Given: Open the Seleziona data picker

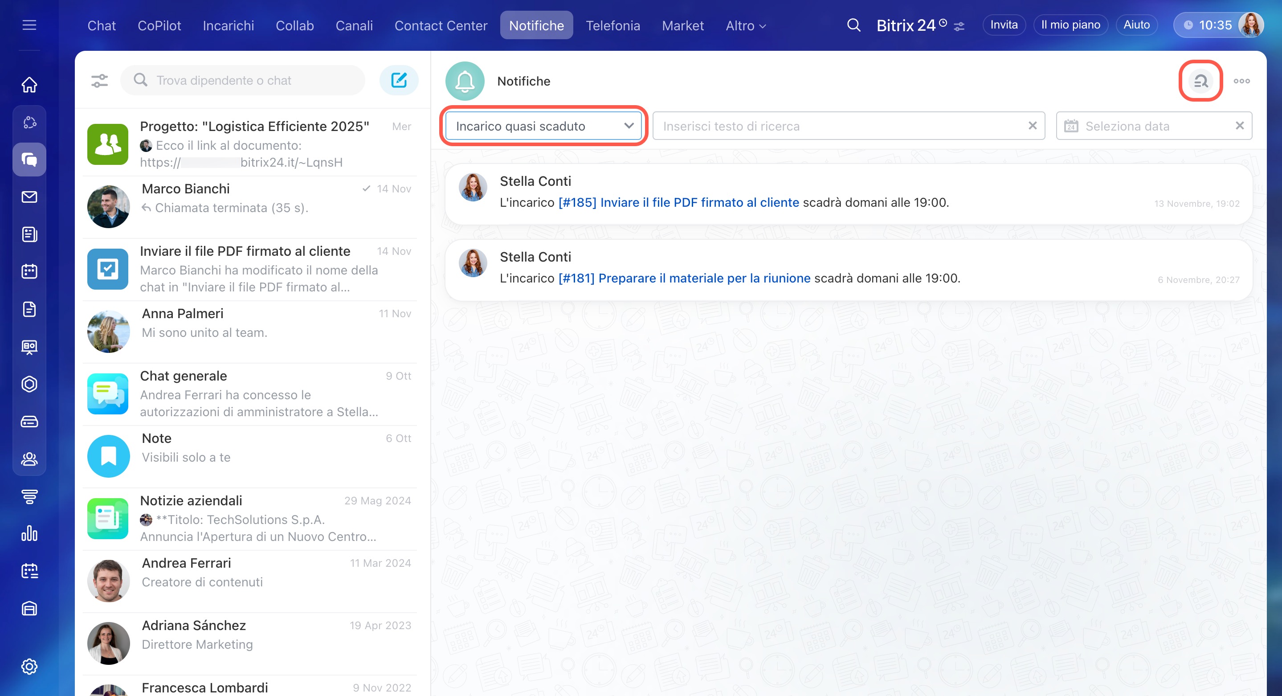Looking at the screenshot, I should 1145,126.
